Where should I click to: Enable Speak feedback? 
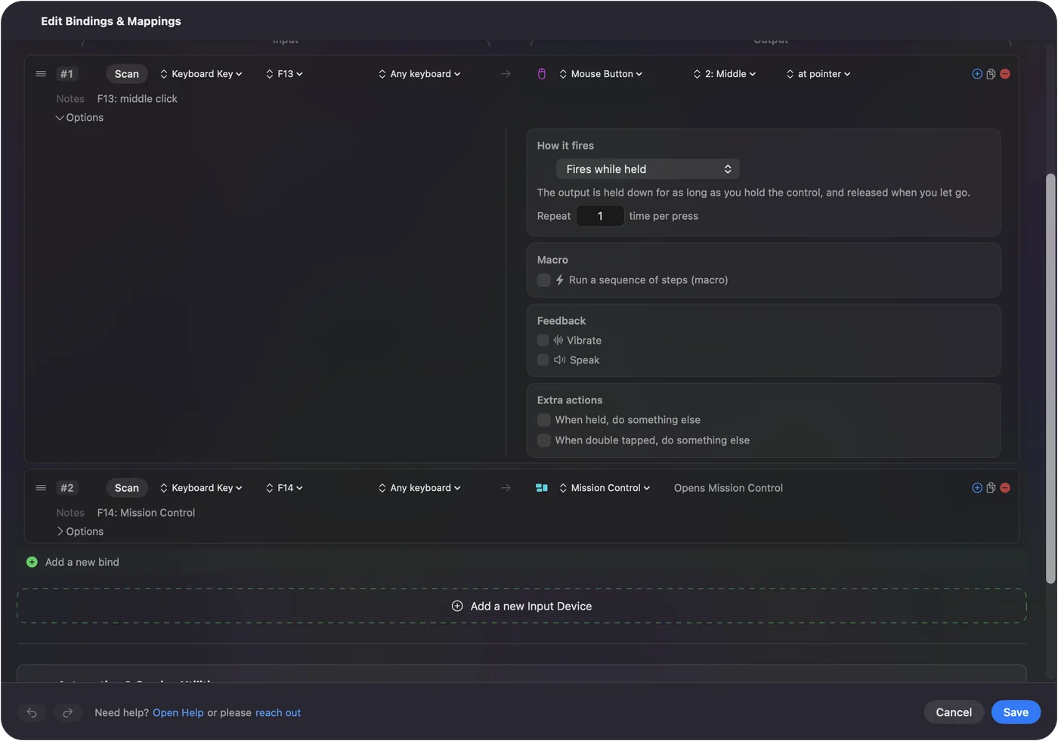click(x=543, y=360)
